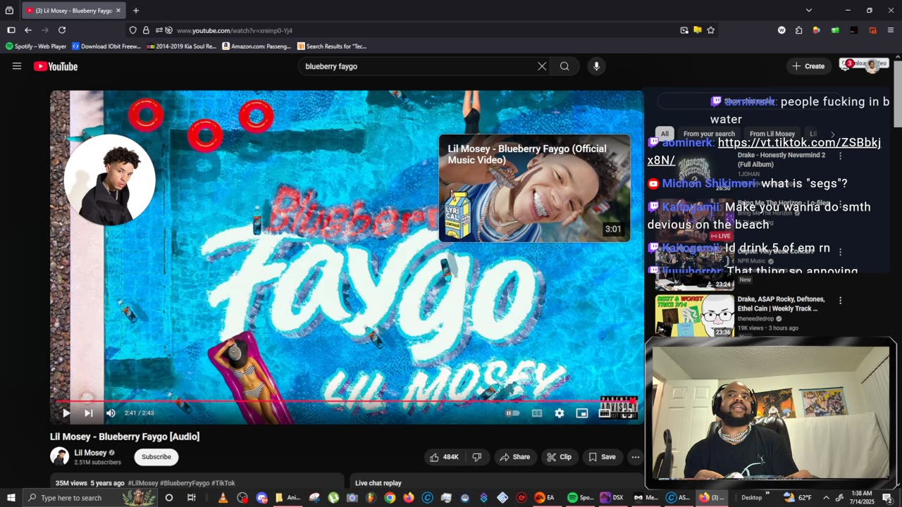Viewport: 902px width, 507px height.
Task: Open the Amazon.com bookmark
Action: coord(257,46)
